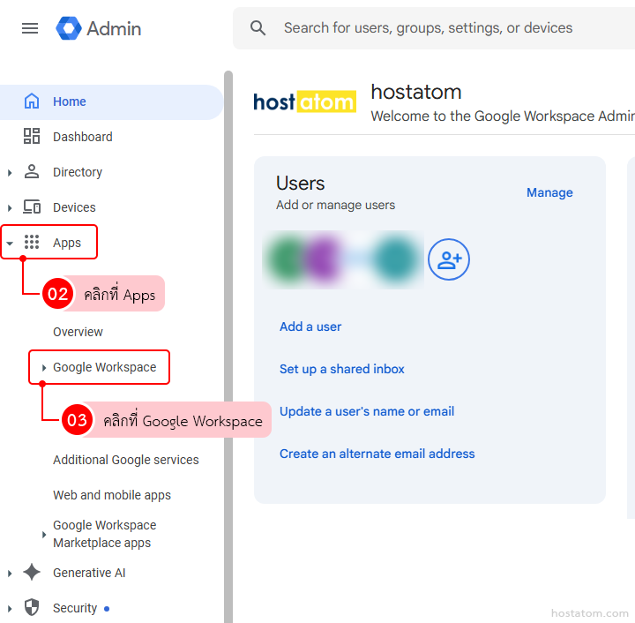This screenshot has width=635, height=623.
Task: Click Create an alternate email address
Action: pos(377,454)
